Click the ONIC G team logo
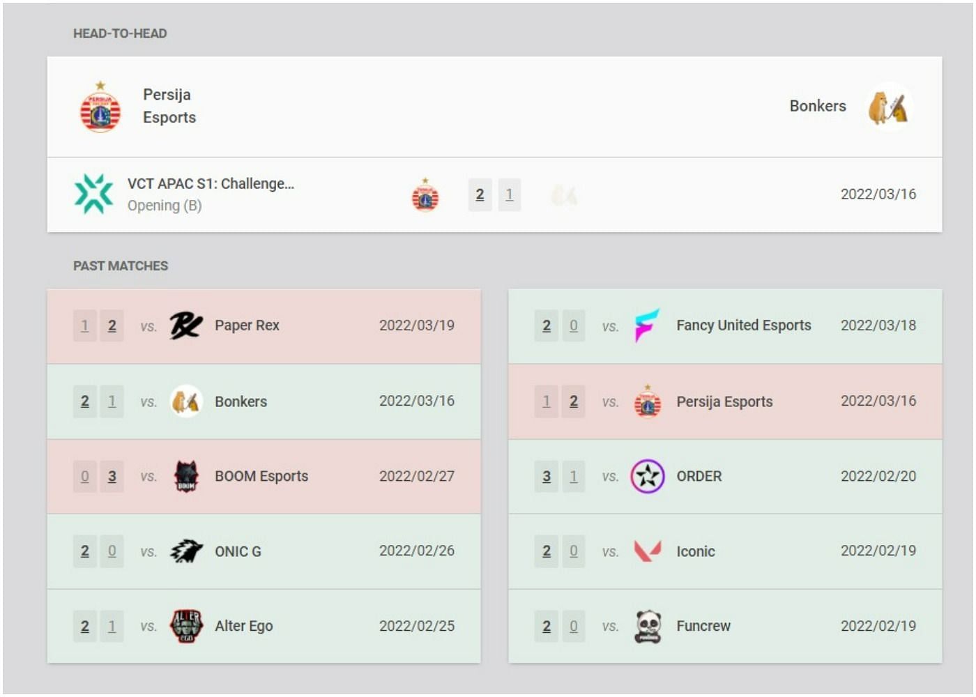This screenshot has height=697, width=976. tap(186, 551)
